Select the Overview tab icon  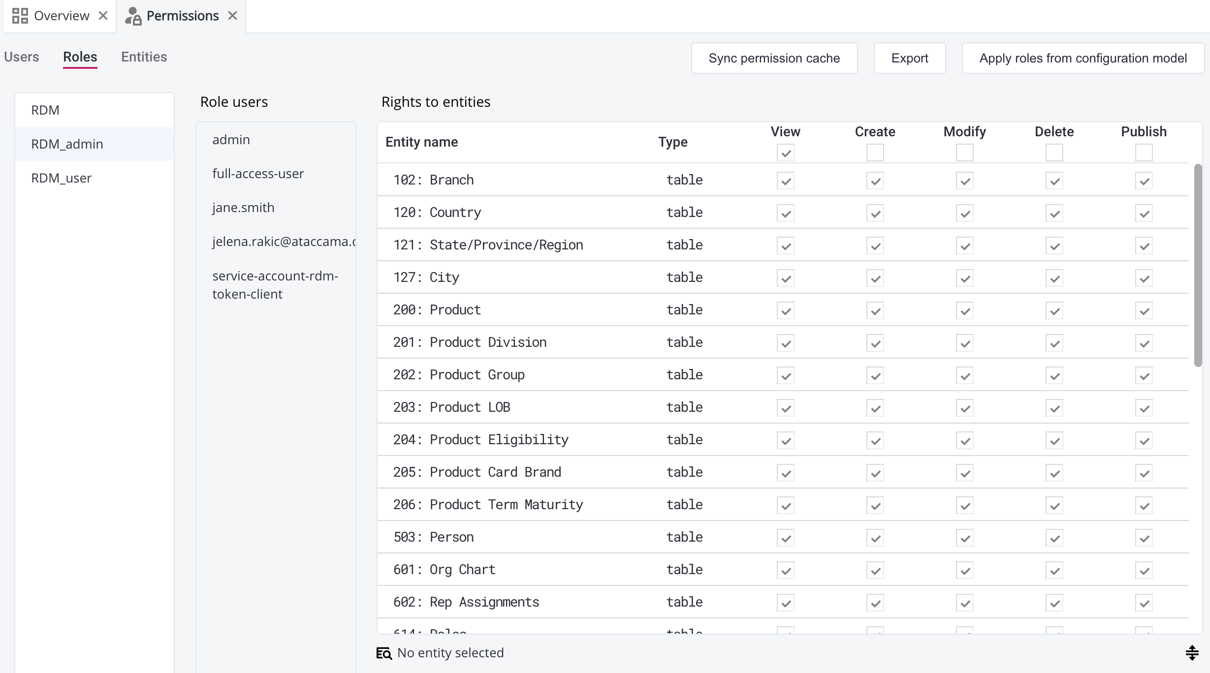(20, 15)
